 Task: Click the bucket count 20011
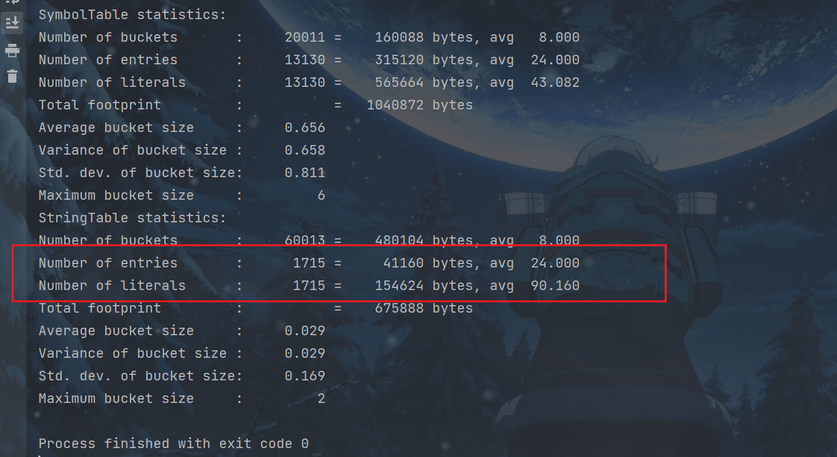coord(305,37)
